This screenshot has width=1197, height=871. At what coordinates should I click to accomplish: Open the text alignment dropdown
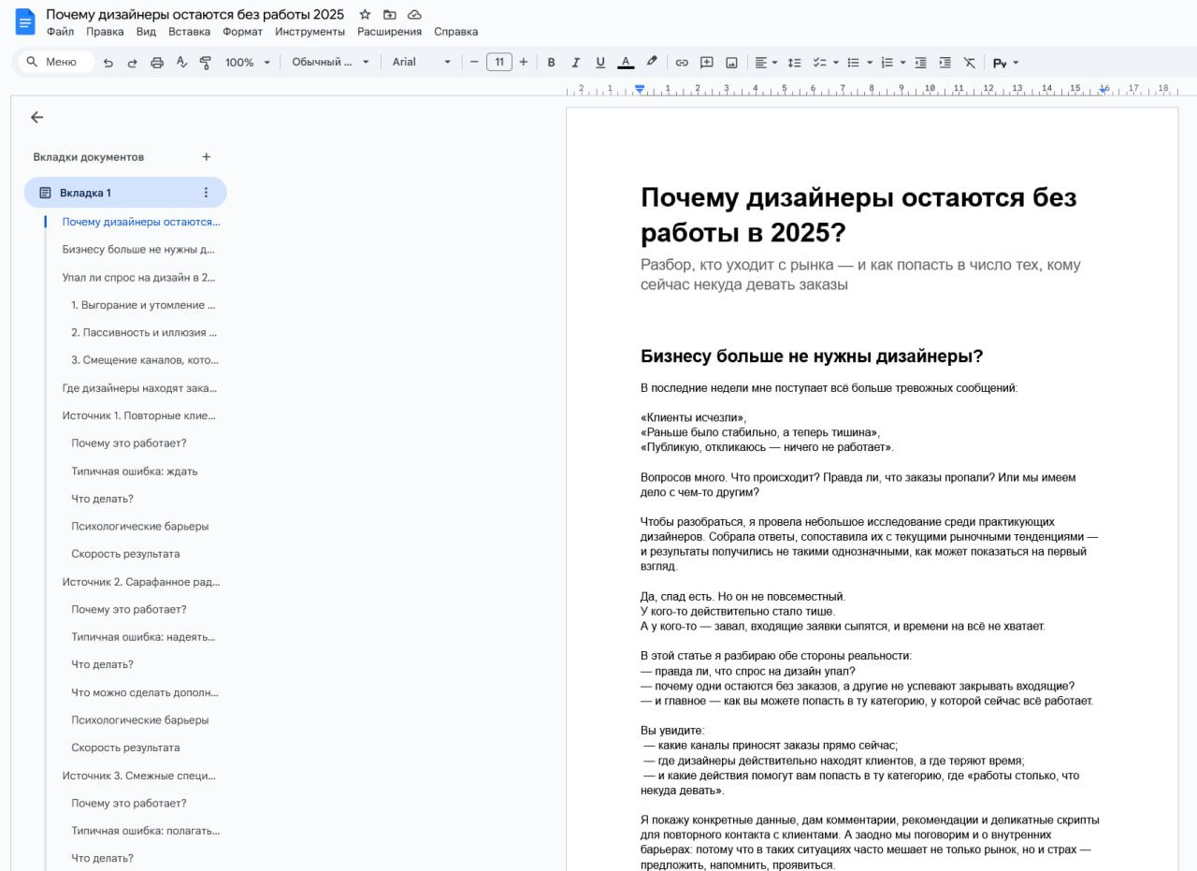tap(767, 63)
